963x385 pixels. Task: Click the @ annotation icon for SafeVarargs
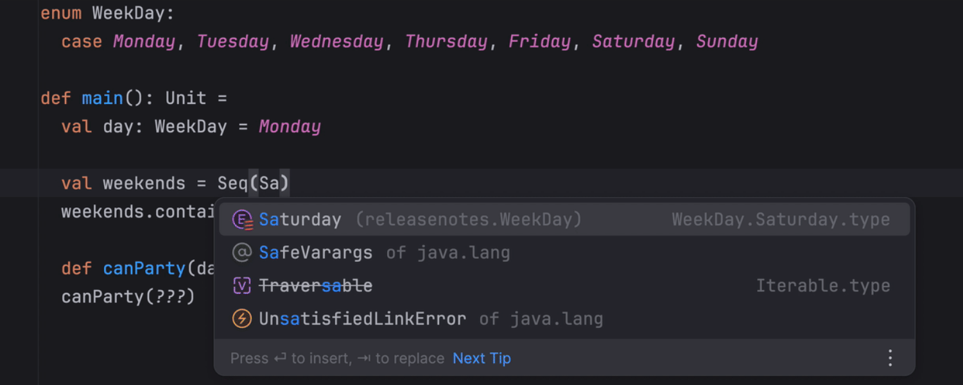point(242,253)
